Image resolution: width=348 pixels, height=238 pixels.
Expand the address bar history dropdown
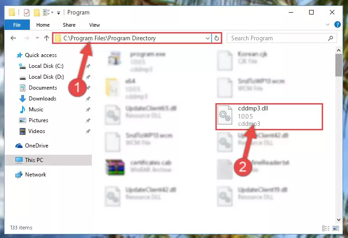(x=208, y=38)
